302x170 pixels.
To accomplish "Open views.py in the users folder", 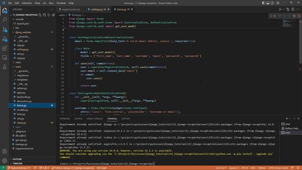I will click(21, 123).
